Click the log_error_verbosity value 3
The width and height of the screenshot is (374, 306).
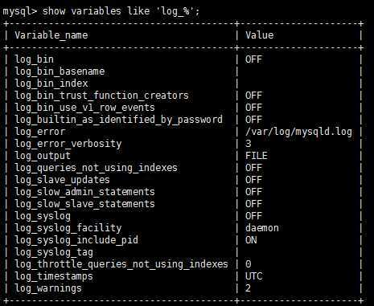249,144
